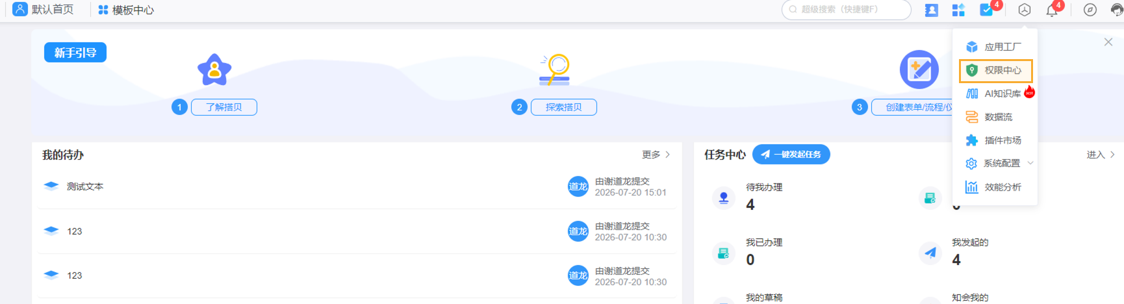Click the 创建表单/流程 button

click(912, 107)
